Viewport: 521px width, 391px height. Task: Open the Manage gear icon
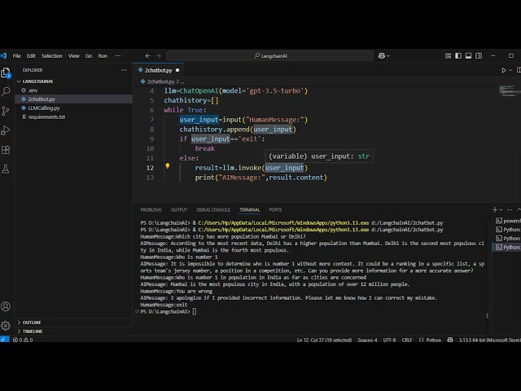pyautogui.click(x=6, y=326)
